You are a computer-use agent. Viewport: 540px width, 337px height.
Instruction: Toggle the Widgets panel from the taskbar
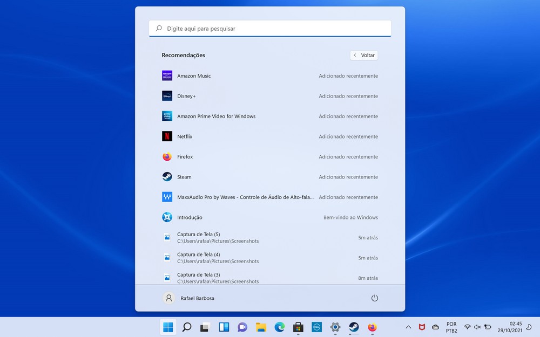pos(224,327)
